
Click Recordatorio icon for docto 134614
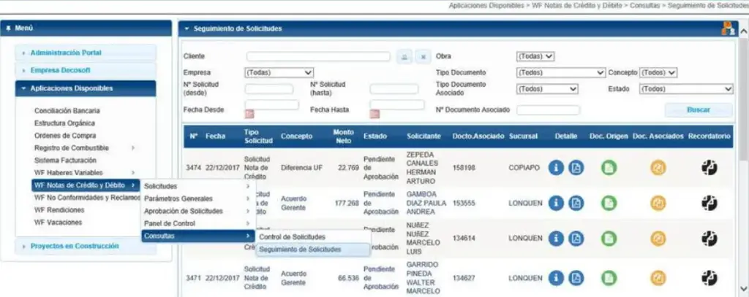click(710, 238)
